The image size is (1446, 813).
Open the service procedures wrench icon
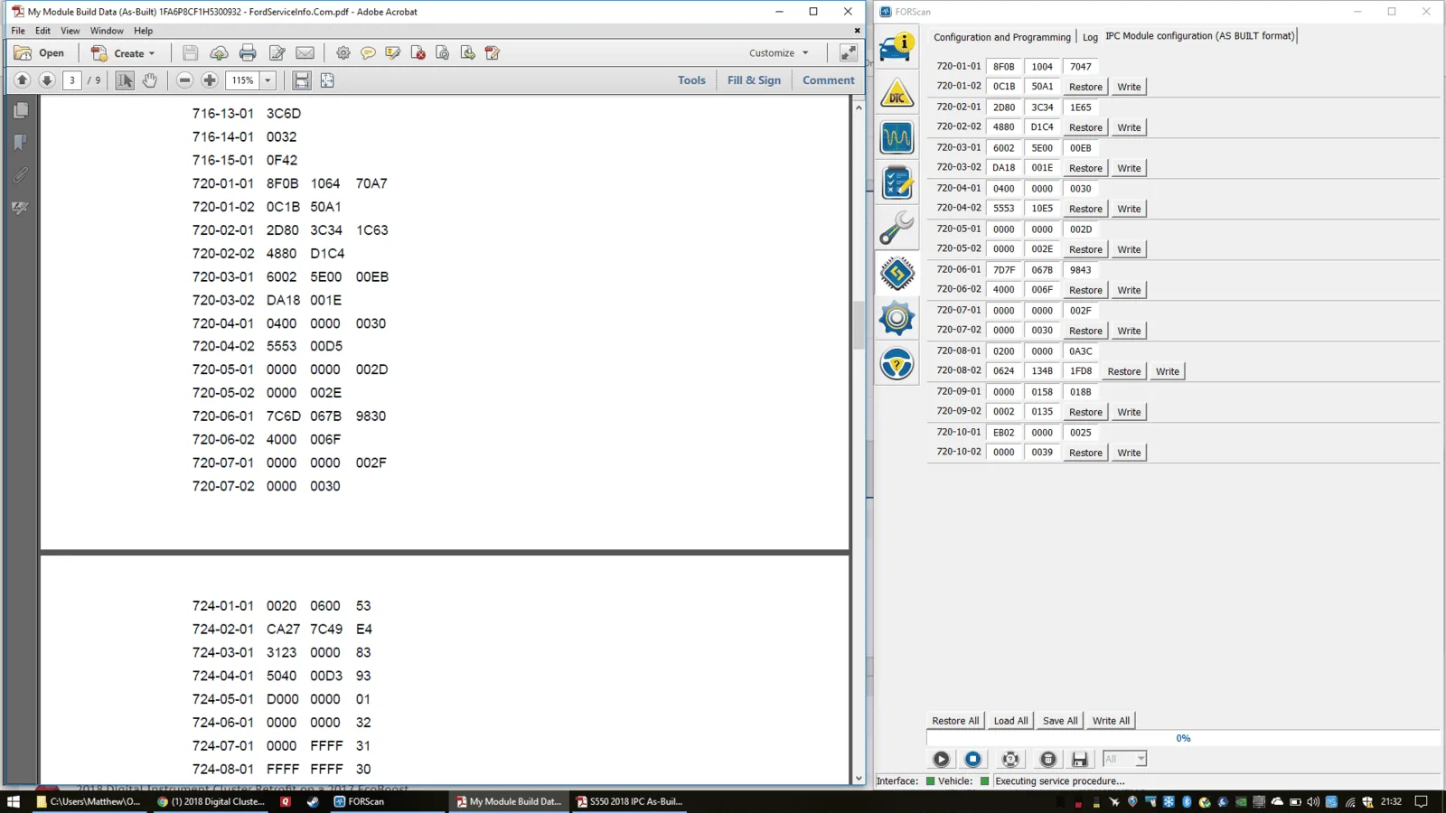point(897,228)
